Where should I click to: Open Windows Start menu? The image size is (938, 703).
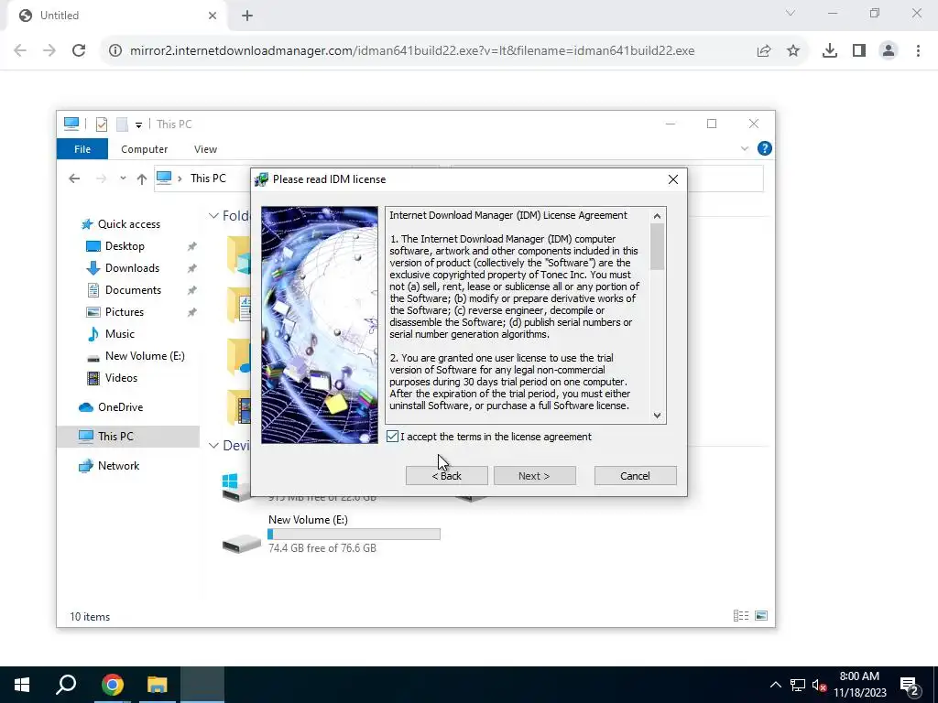(x=22, y=685)
